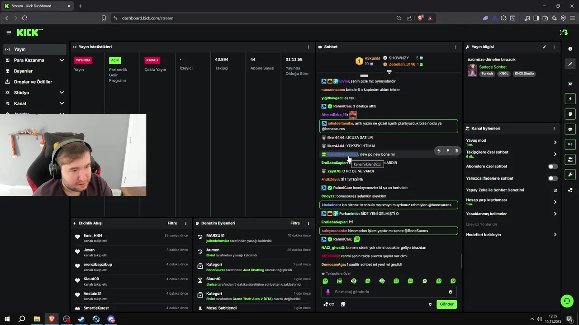Open the info icon in the right rail
579x325 pixels.
tap(570, 49)
